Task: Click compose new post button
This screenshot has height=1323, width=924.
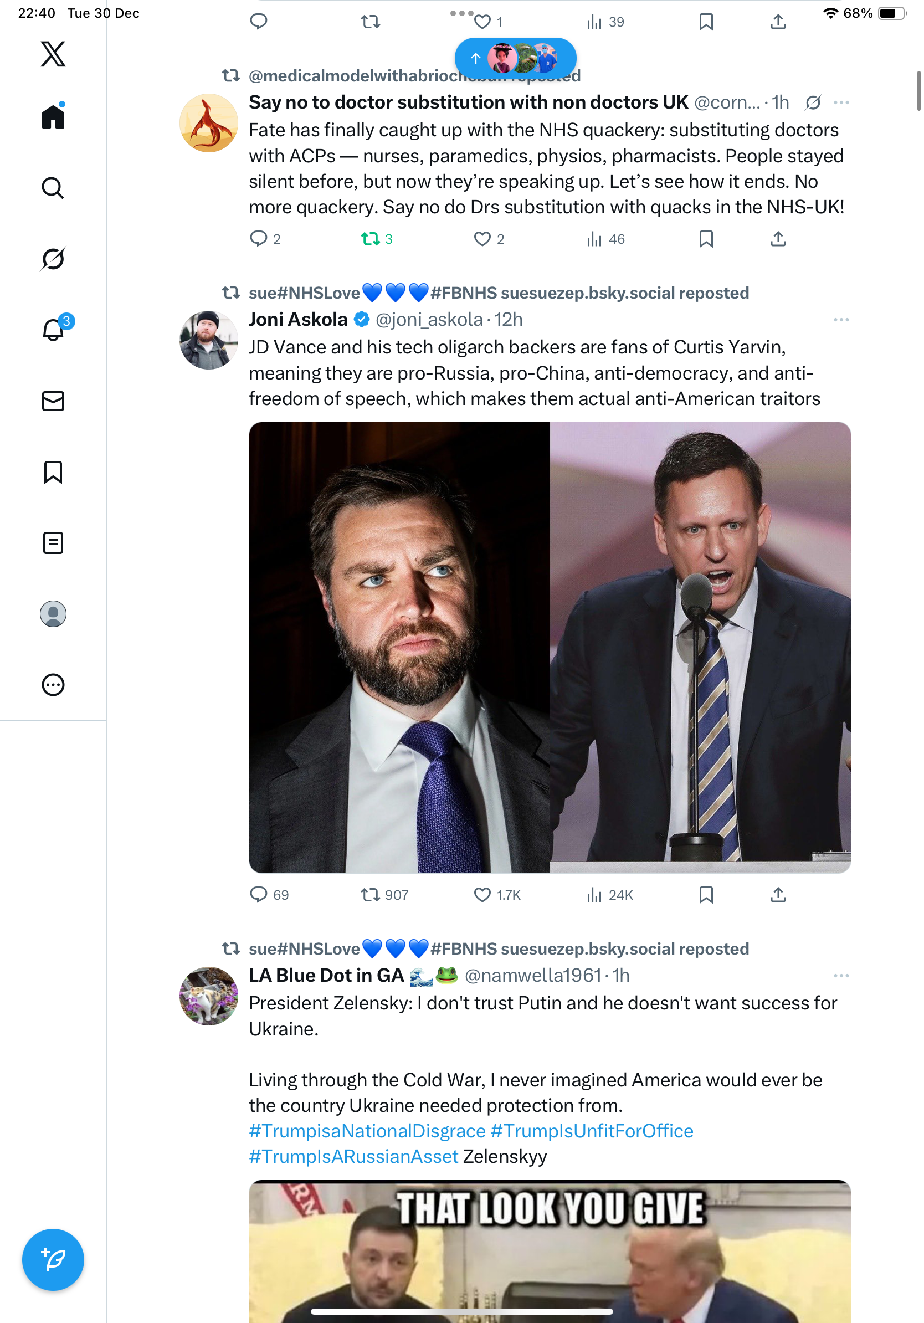Action: 53,1260
